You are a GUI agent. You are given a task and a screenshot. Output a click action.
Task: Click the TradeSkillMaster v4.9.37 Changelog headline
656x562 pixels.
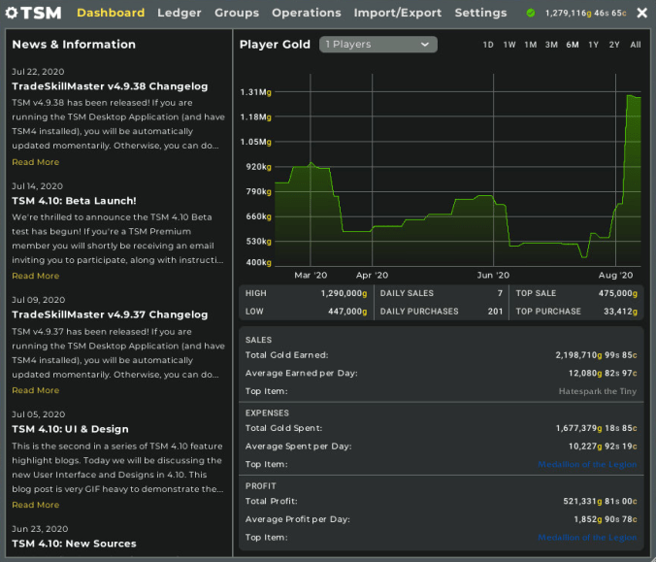110,314
